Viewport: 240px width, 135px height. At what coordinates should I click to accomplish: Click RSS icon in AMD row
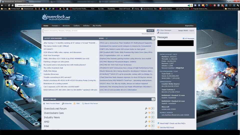tap(149, 121)
